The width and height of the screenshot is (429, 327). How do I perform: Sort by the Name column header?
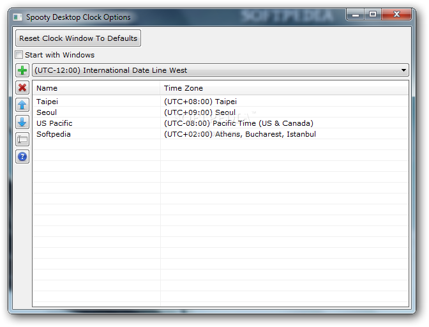click(96, 88)
